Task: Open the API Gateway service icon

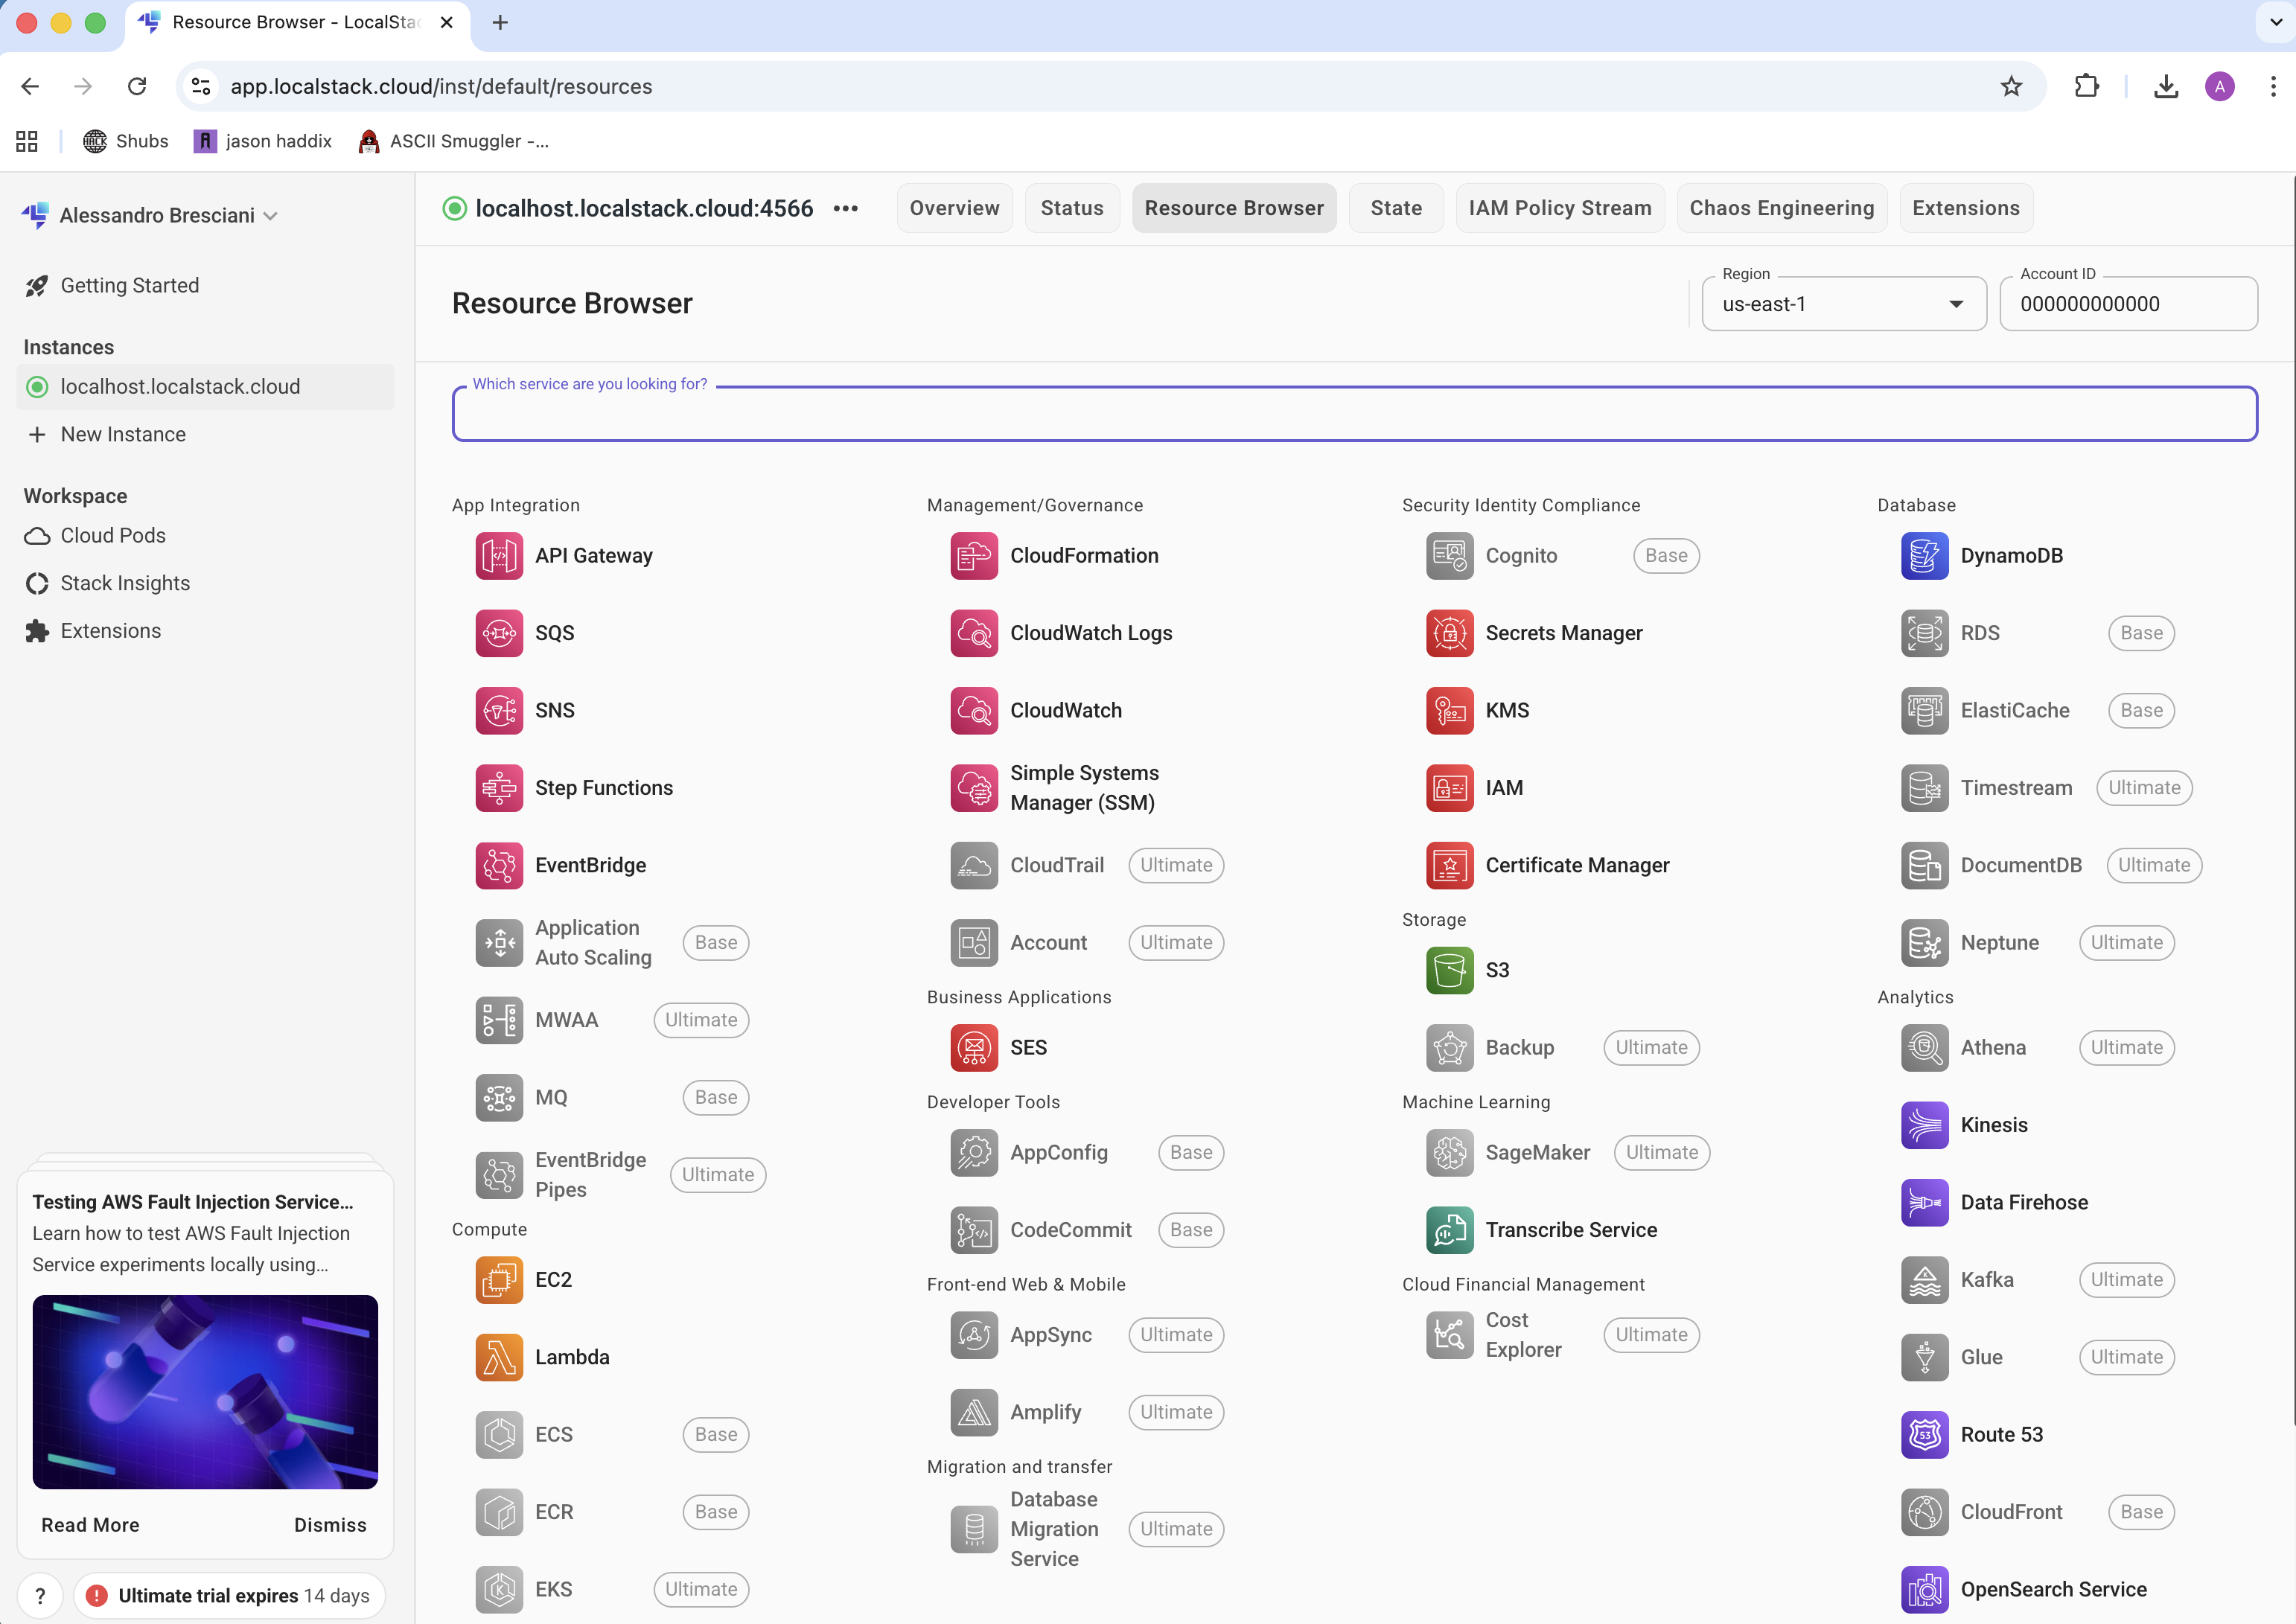Action: pos(498,556)
